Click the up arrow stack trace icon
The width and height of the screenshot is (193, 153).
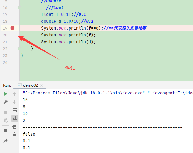(15, 94)
